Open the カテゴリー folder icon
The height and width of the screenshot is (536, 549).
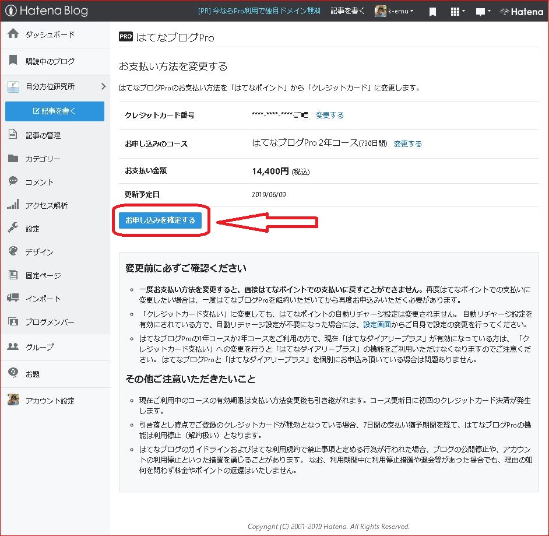[x=13, y=158]
